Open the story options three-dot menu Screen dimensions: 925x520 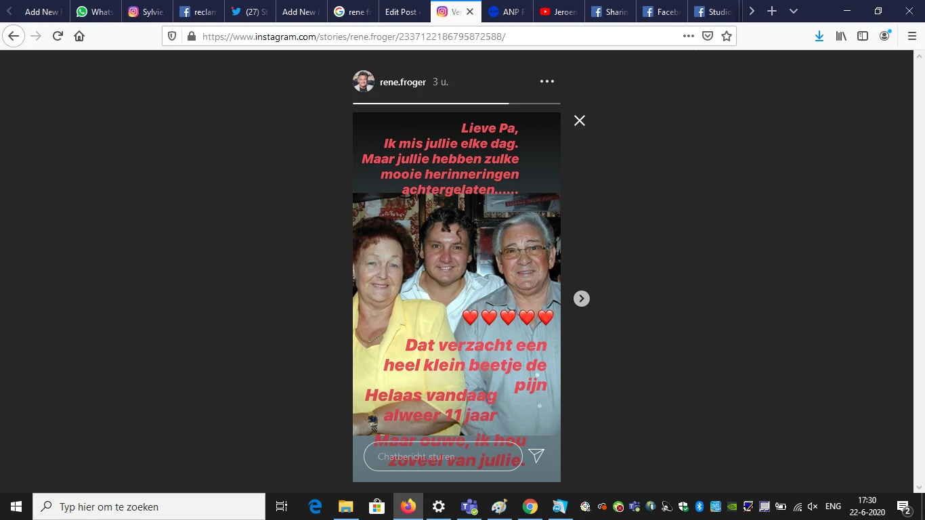click(547, 82)
